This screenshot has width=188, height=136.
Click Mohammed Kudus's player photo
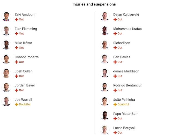coord(105,31)
